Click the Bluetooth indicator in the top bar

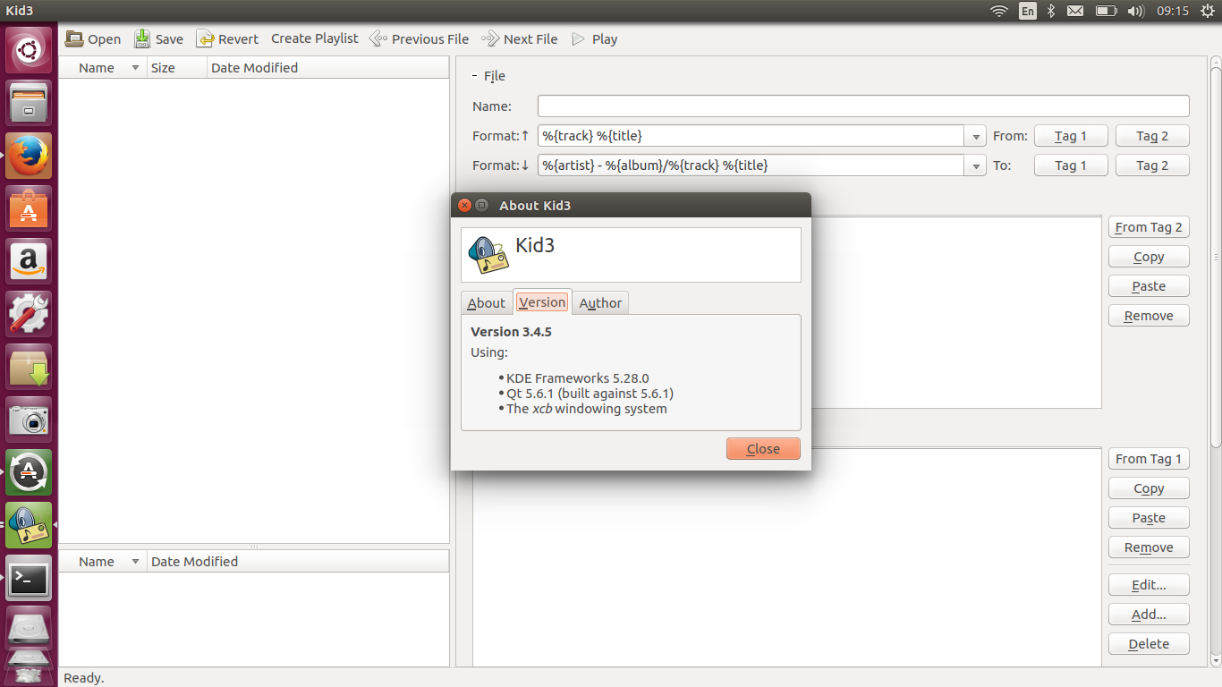[1052, 11]
